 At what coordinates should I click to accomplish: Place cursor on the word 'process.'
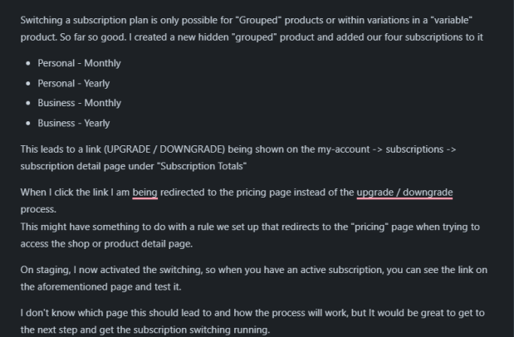(38, 209)
